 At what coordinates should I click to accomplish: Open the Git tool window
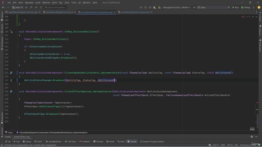click(8, 142)
